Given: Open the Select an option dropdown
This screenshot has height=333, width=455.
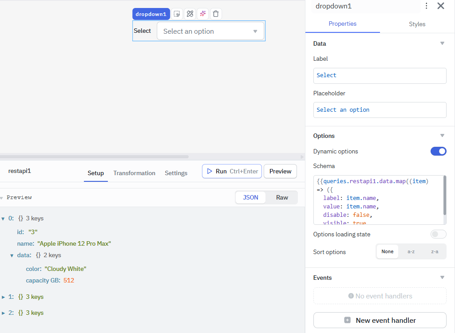Looking at the screenshot, I should (x=210, y=31).
